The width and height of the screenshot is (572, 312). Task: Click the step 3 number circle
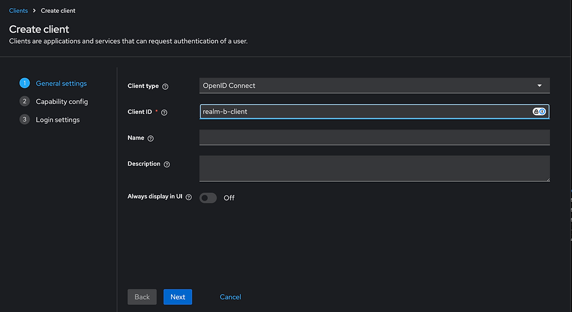pos(25,119)
